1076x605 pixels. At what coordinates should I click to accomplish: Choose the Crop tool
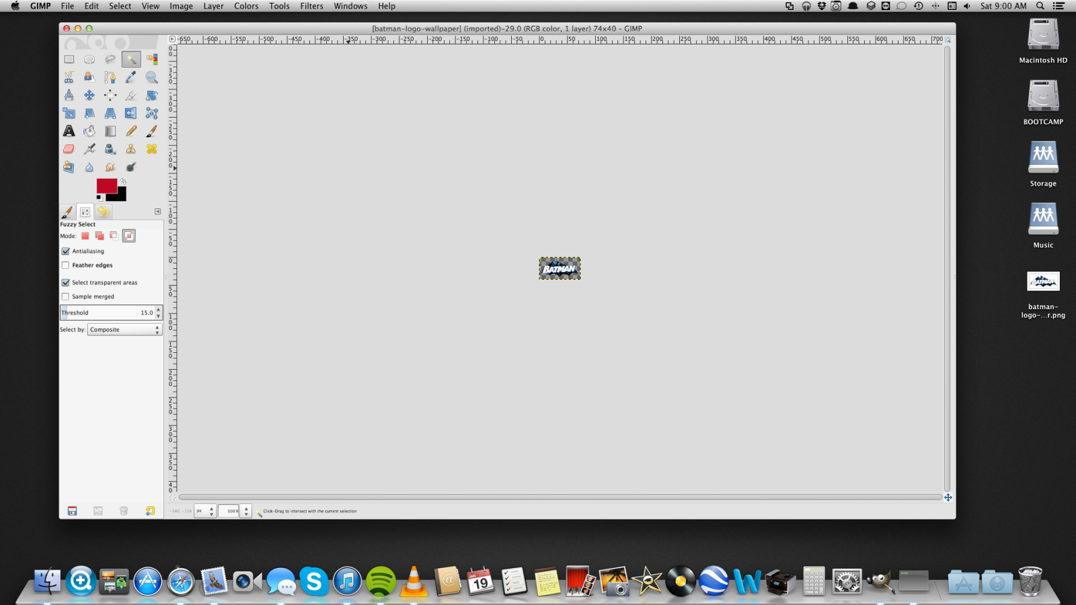click(131, 95)
